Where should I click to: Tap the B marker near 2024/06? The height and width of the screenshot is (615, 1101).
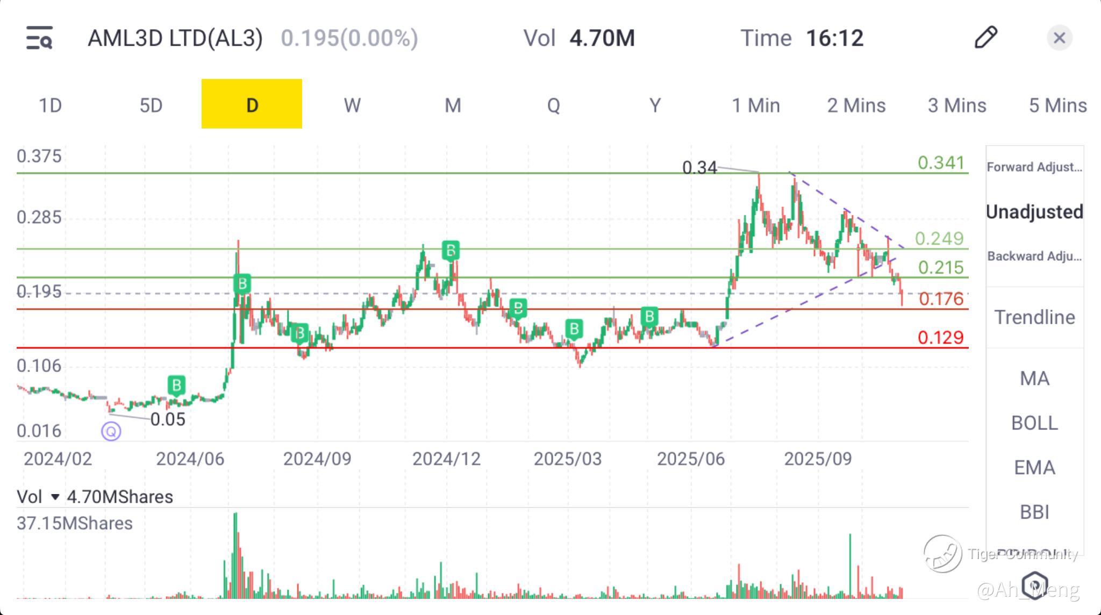tap(176, 385)
